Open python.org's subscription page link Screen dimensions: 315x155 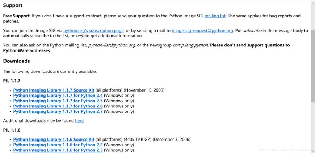93,31
